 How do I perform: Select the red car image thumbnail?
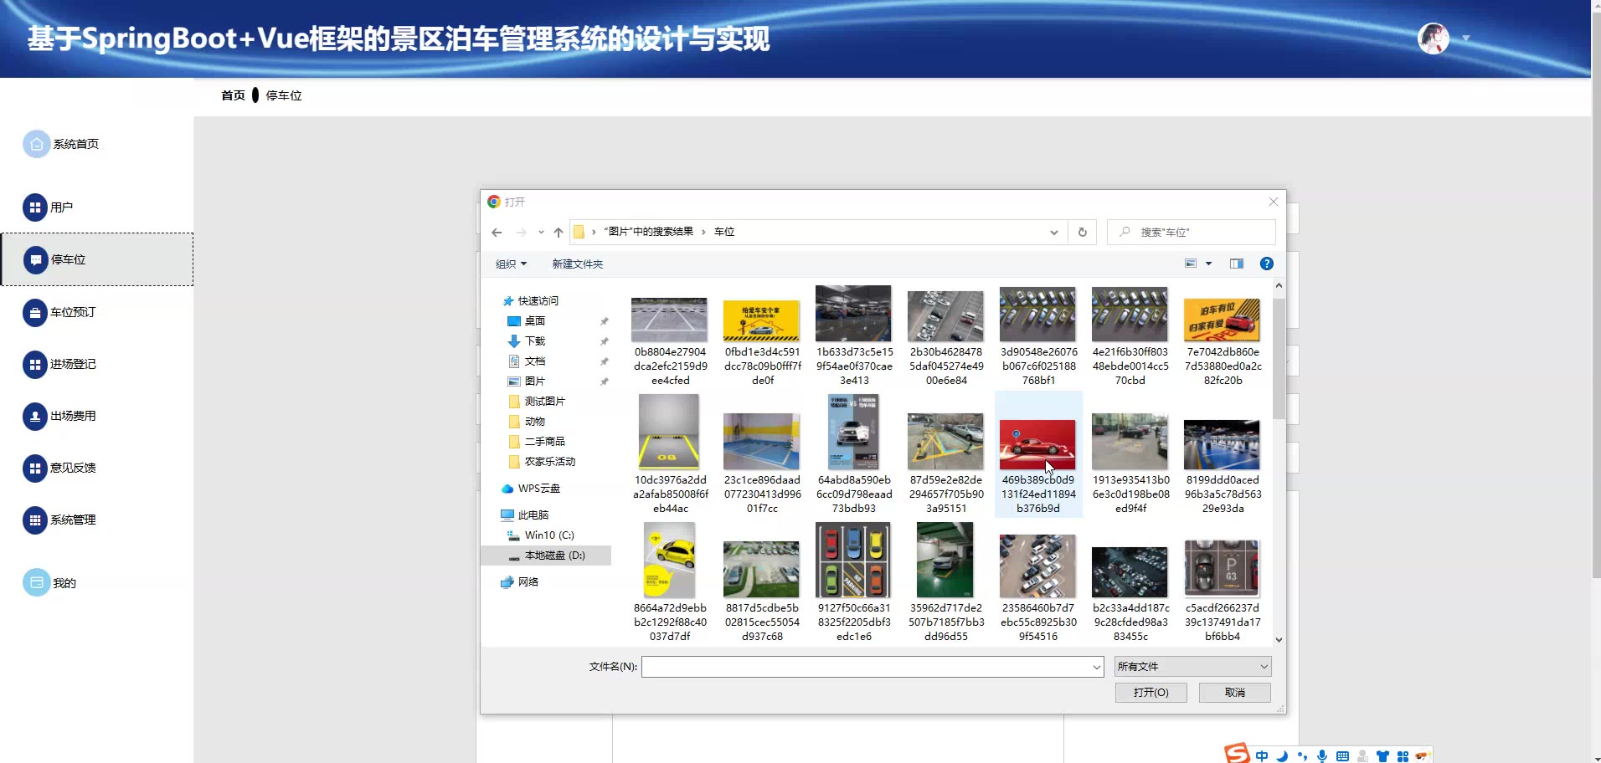[1037, 445]
